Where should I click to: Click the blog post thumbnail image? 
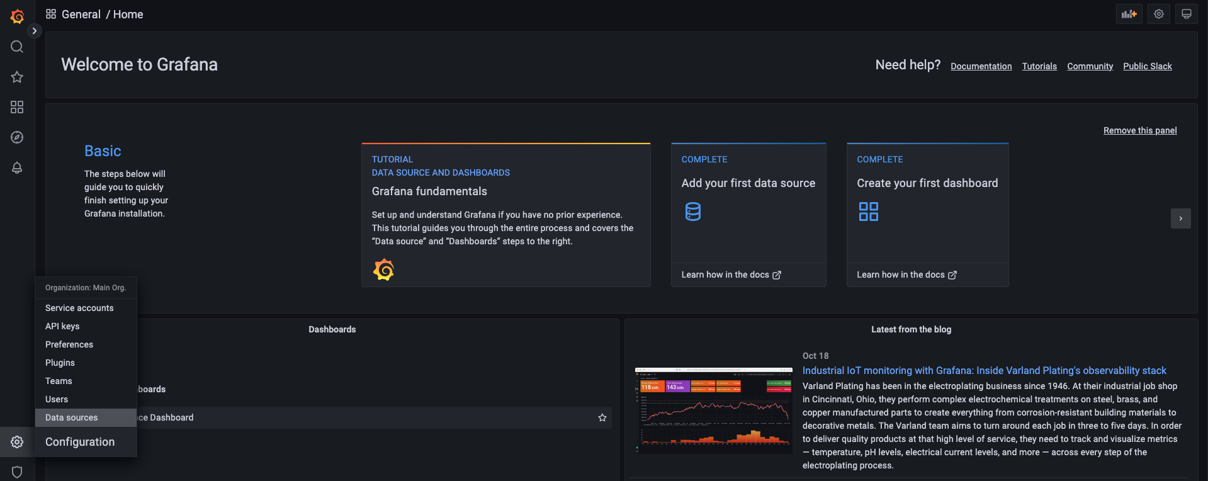click(713, 410)
